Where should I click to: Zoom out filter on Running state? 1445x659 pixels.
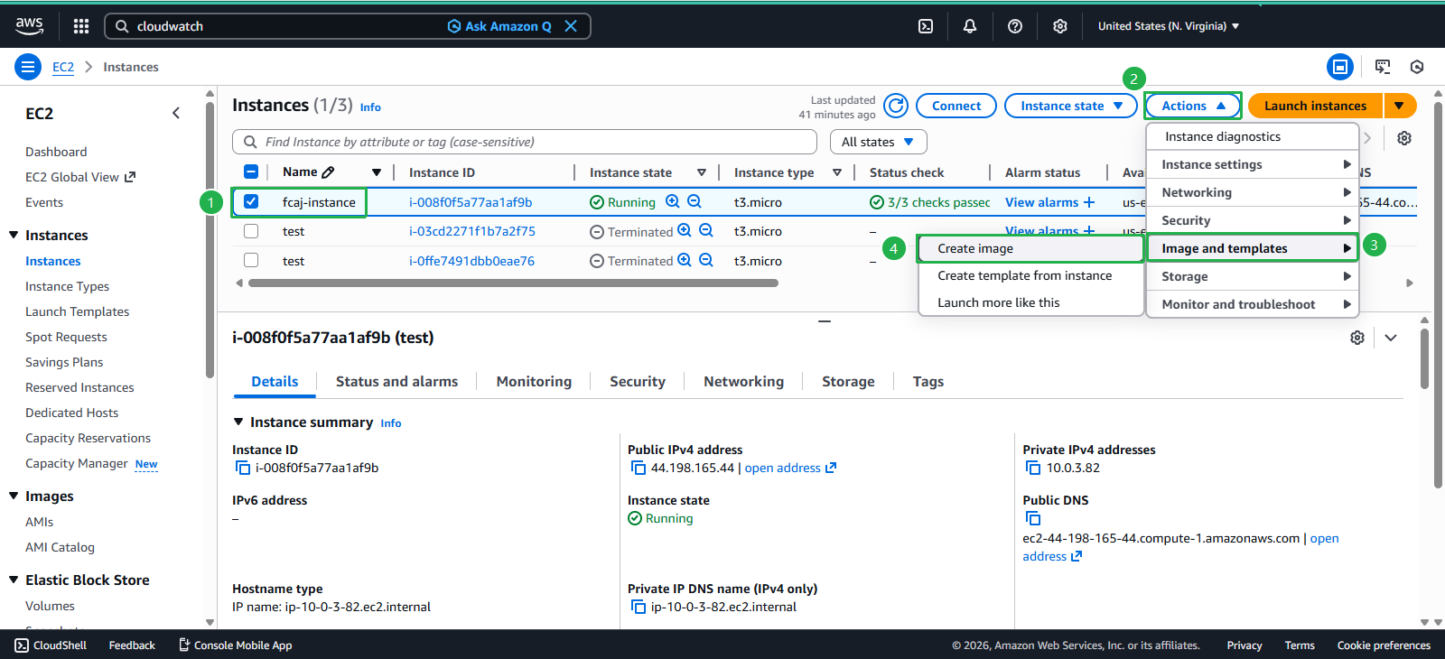click(695, 201)
